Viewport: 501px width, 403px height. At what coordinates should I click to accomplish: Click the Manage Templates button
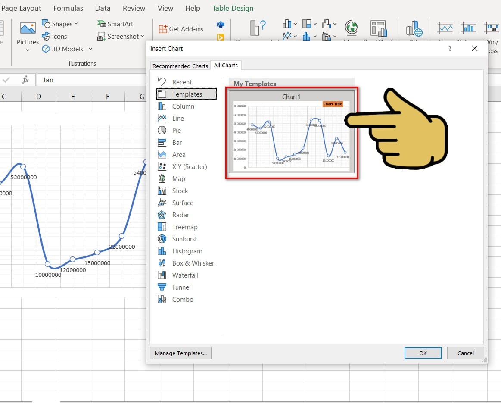[x=180, y=353]
